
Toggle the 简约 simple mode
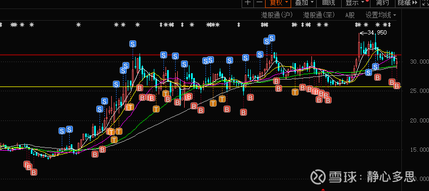[x=383, y=3]
